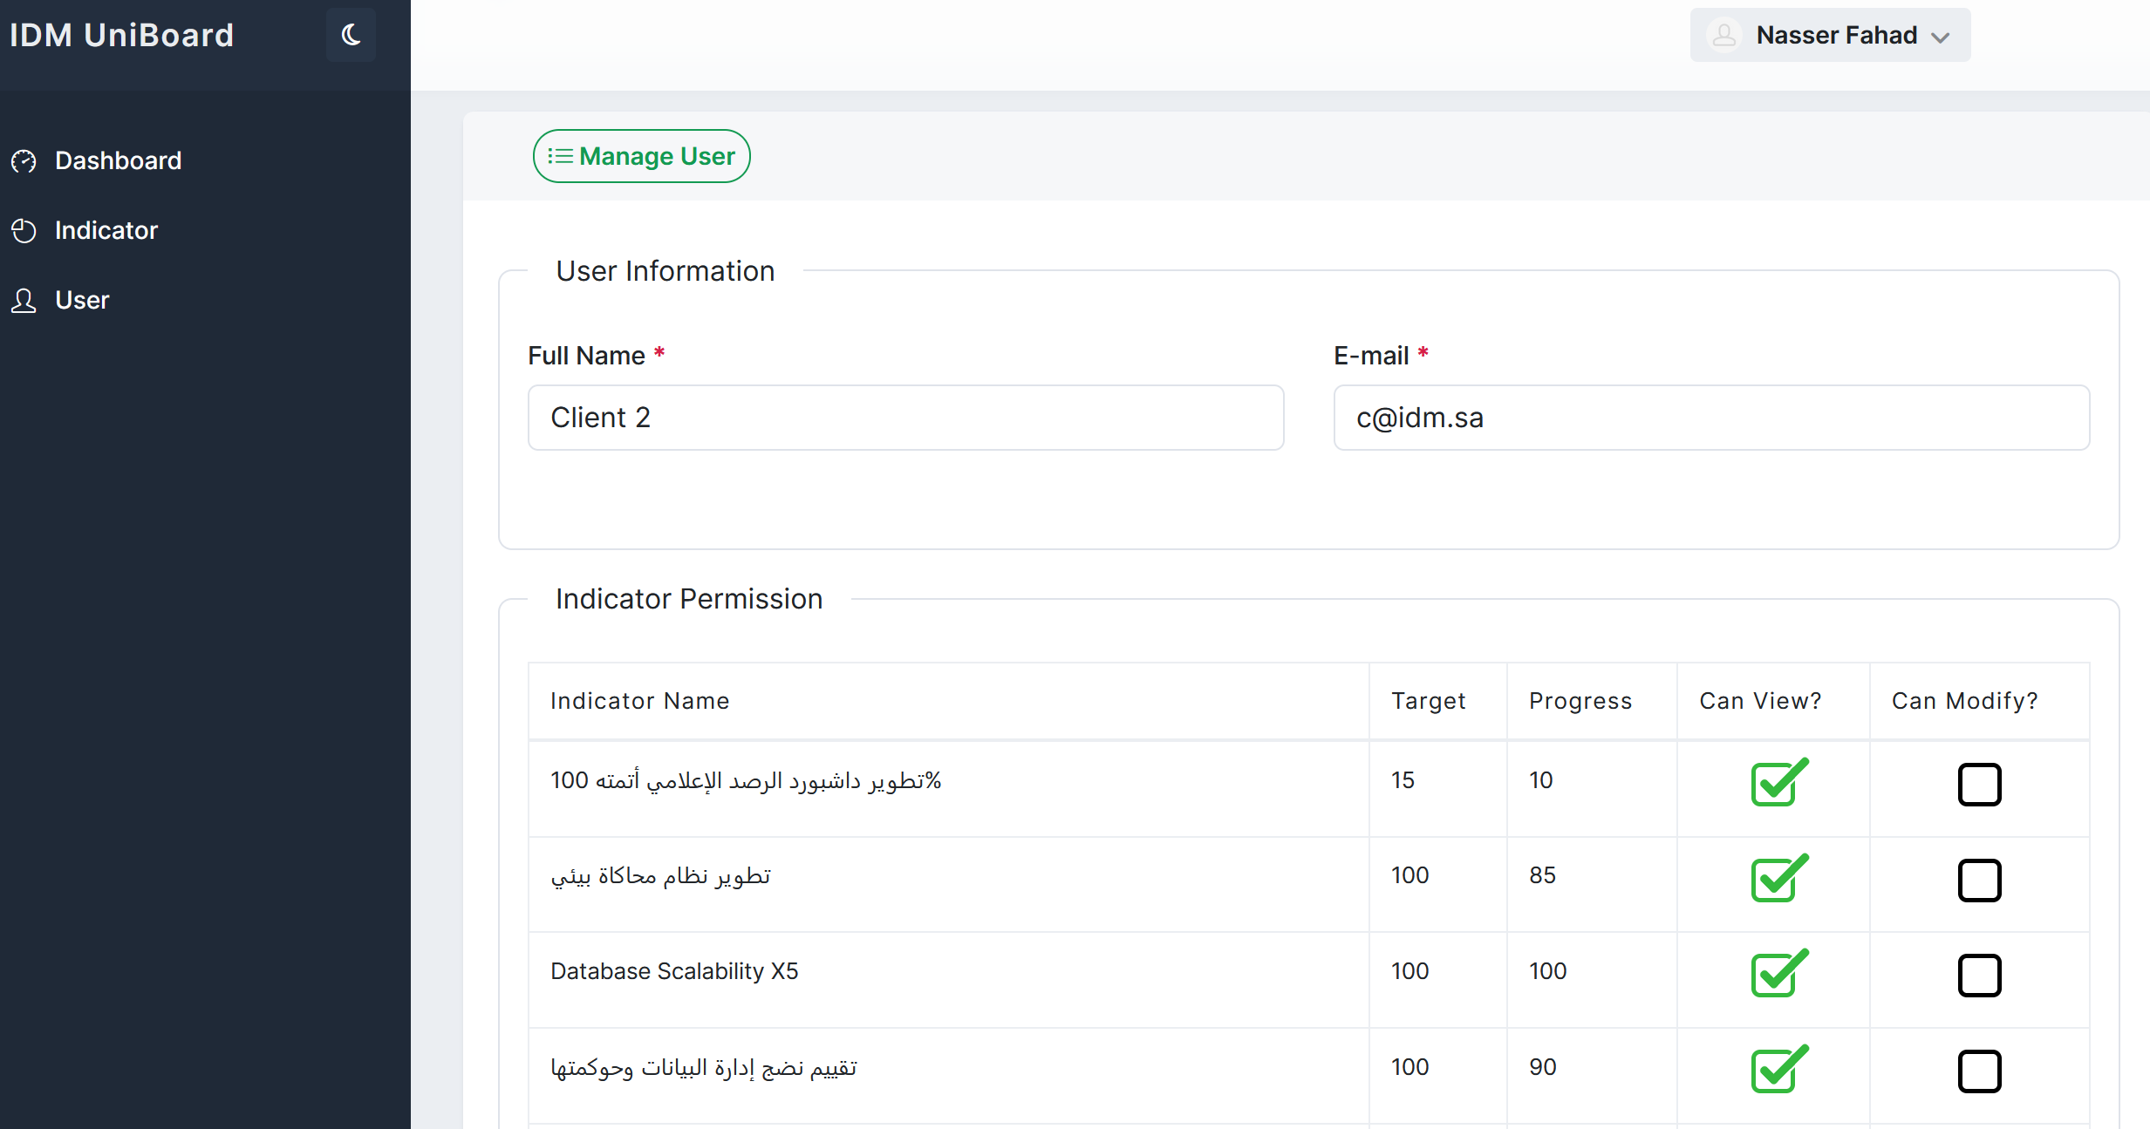Screen dimensions: 2150x1129
Task: Click the User person icon in sidebar
Action: [24, 301]
